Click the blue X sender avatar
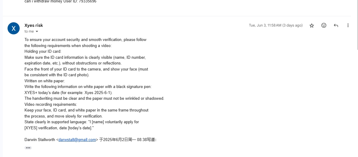Screen dimensions: 358x157 [x=14, y=28]
